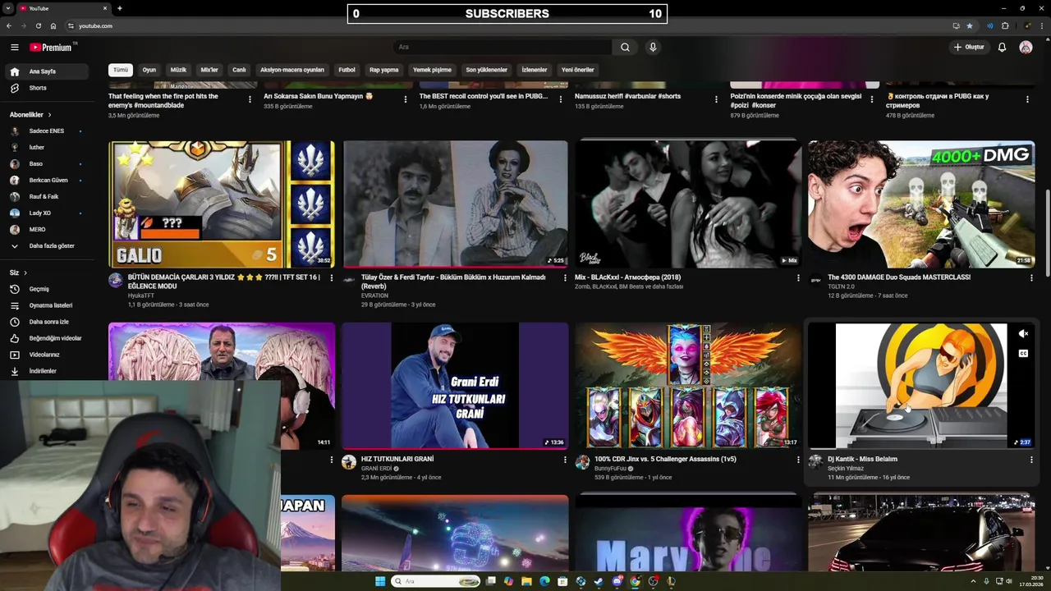Open the HyukaTFT channel name
The width and height of the screenshot is (1051, 591).
pos(141,295)
